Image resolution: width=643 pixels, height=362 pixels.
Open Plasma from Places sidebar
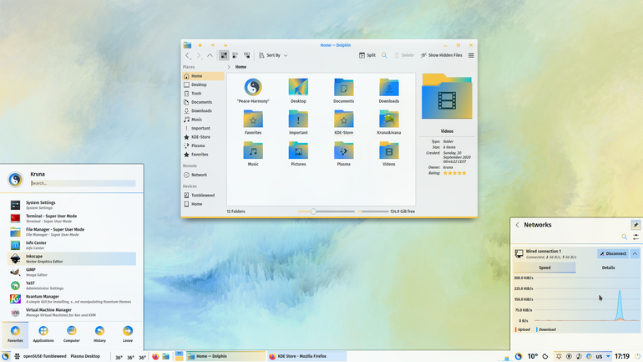[x=204, y=145]
